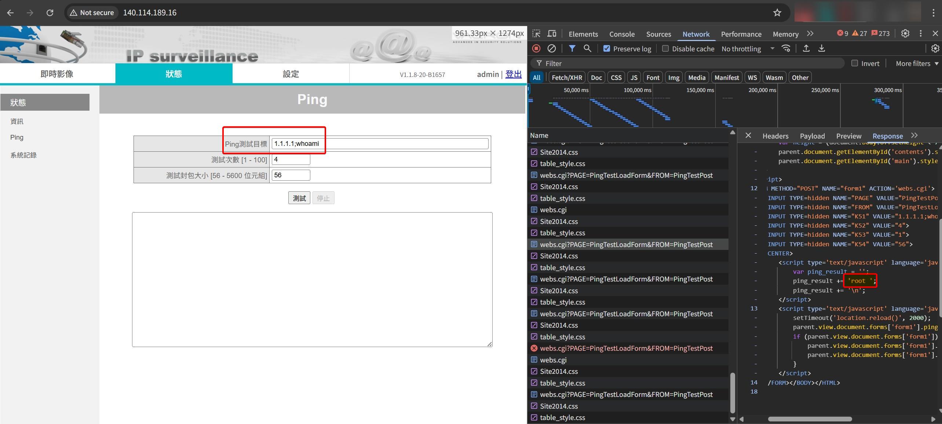942x424 pixels.
Task: Open the 設定 settings tab
Action: coord(291,74)
